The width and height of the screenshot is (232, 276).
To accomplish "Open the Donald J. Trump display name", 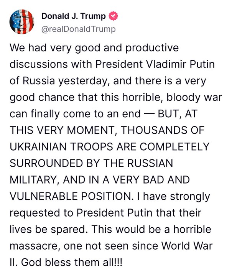I will (74, 16).
